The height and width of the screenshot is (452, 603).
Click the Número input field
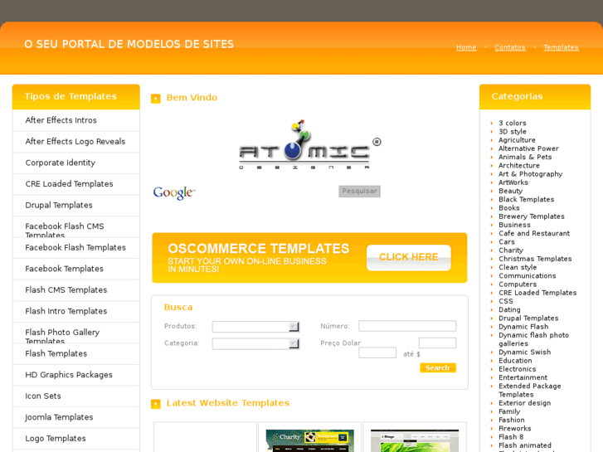click(407, 326)
